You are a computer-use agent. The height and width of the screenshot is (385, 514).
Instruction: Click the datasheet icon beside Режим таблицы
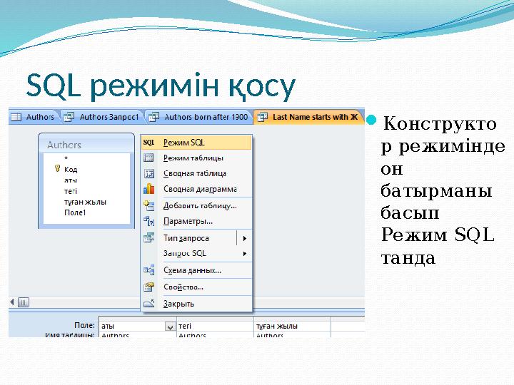point(148,158)
